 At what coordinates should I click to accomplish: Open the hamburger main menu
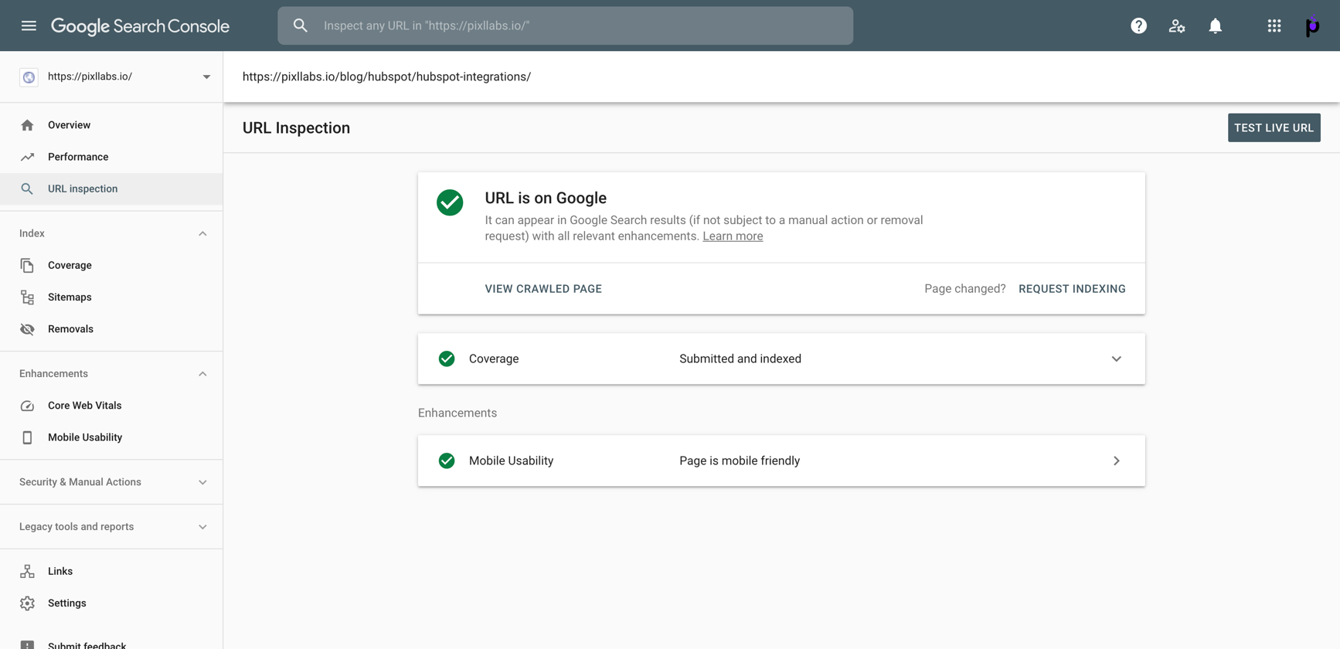[x=29, y=25]
